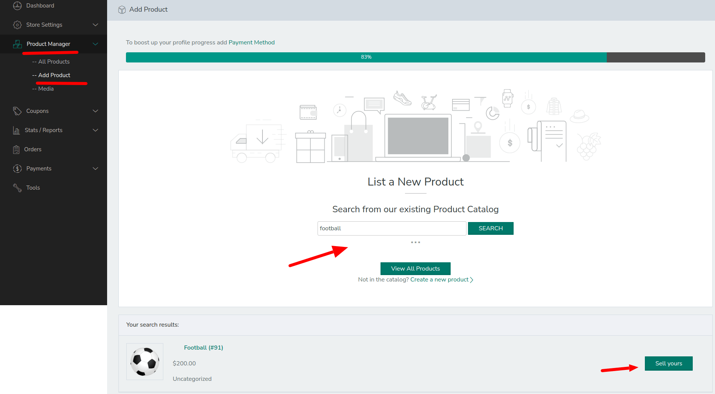
Task: Click Sell yours for Football
Action: [x=668, y=364]
